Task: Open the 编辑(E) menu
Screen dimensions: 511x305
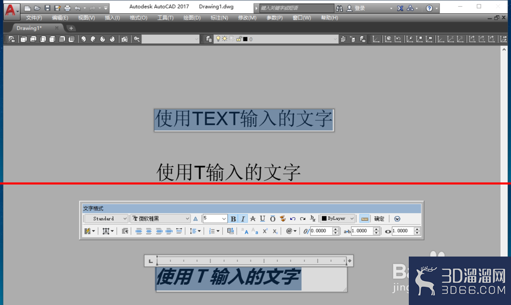Action: (x=60, y=18)
